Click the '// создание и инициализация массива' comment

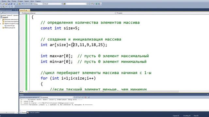click(81, 39)
